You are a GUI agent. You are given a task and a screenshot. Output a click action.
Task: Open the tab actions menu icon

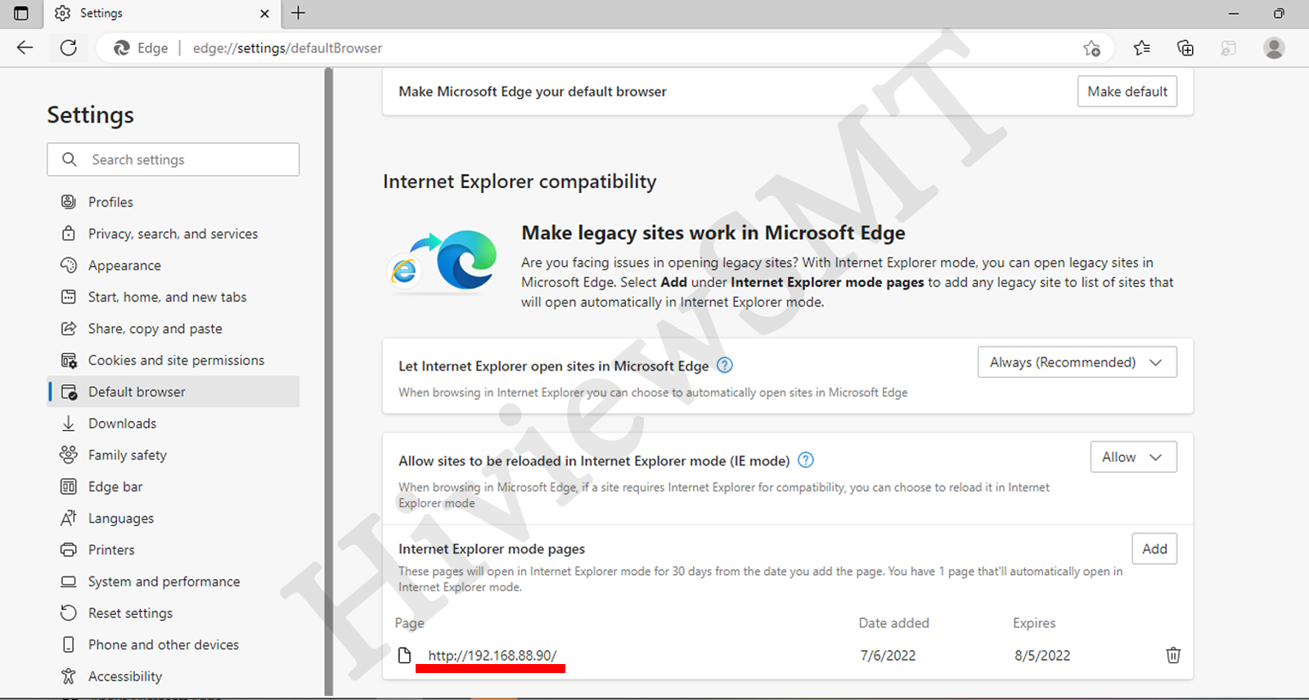coord(21,13)
